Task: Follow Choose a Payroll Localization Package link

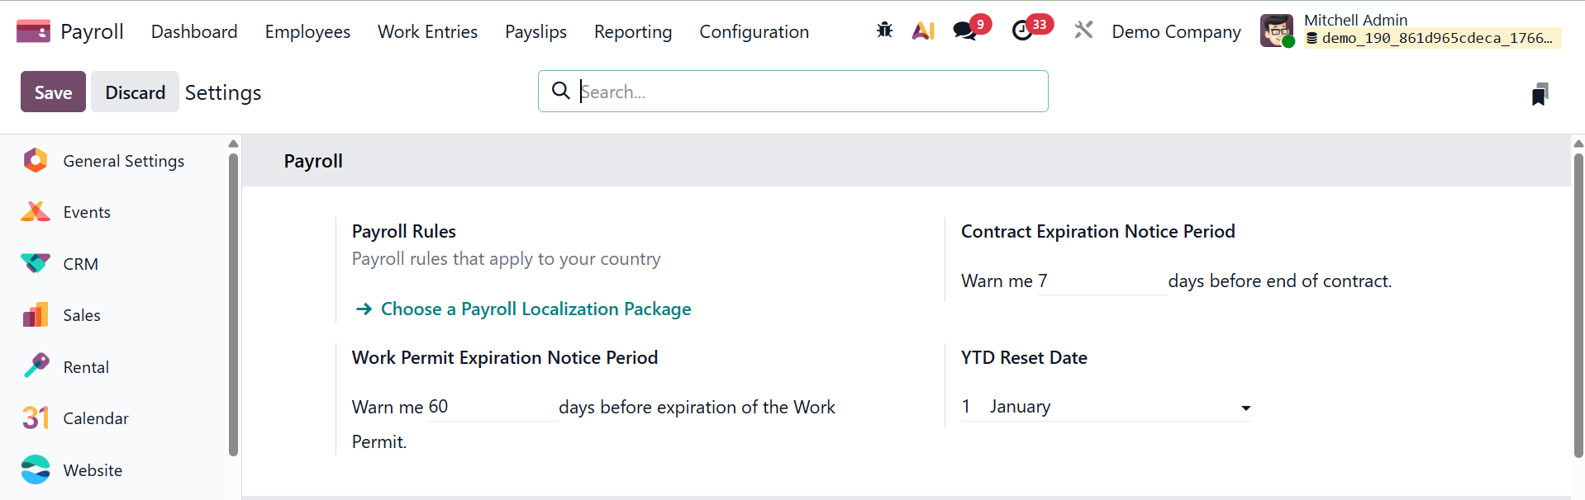Action: pos(535,309)
